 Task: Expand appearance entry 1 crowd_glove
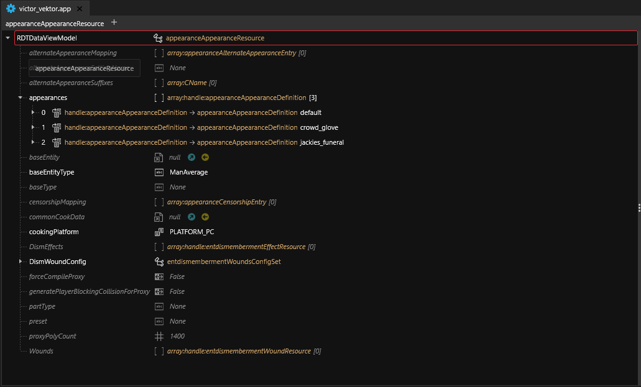33,127
